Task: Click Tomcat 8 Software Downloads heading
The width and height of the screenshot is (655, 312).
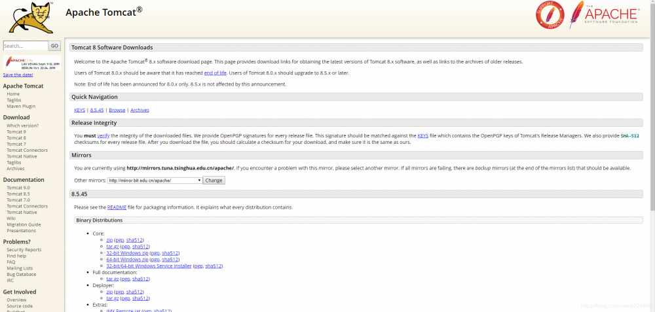Action: (112, 48)
